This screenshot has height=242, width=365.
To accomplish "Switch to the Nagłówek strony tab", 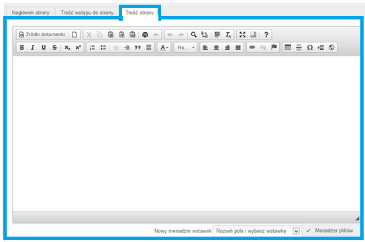I will tap(30, 13).
